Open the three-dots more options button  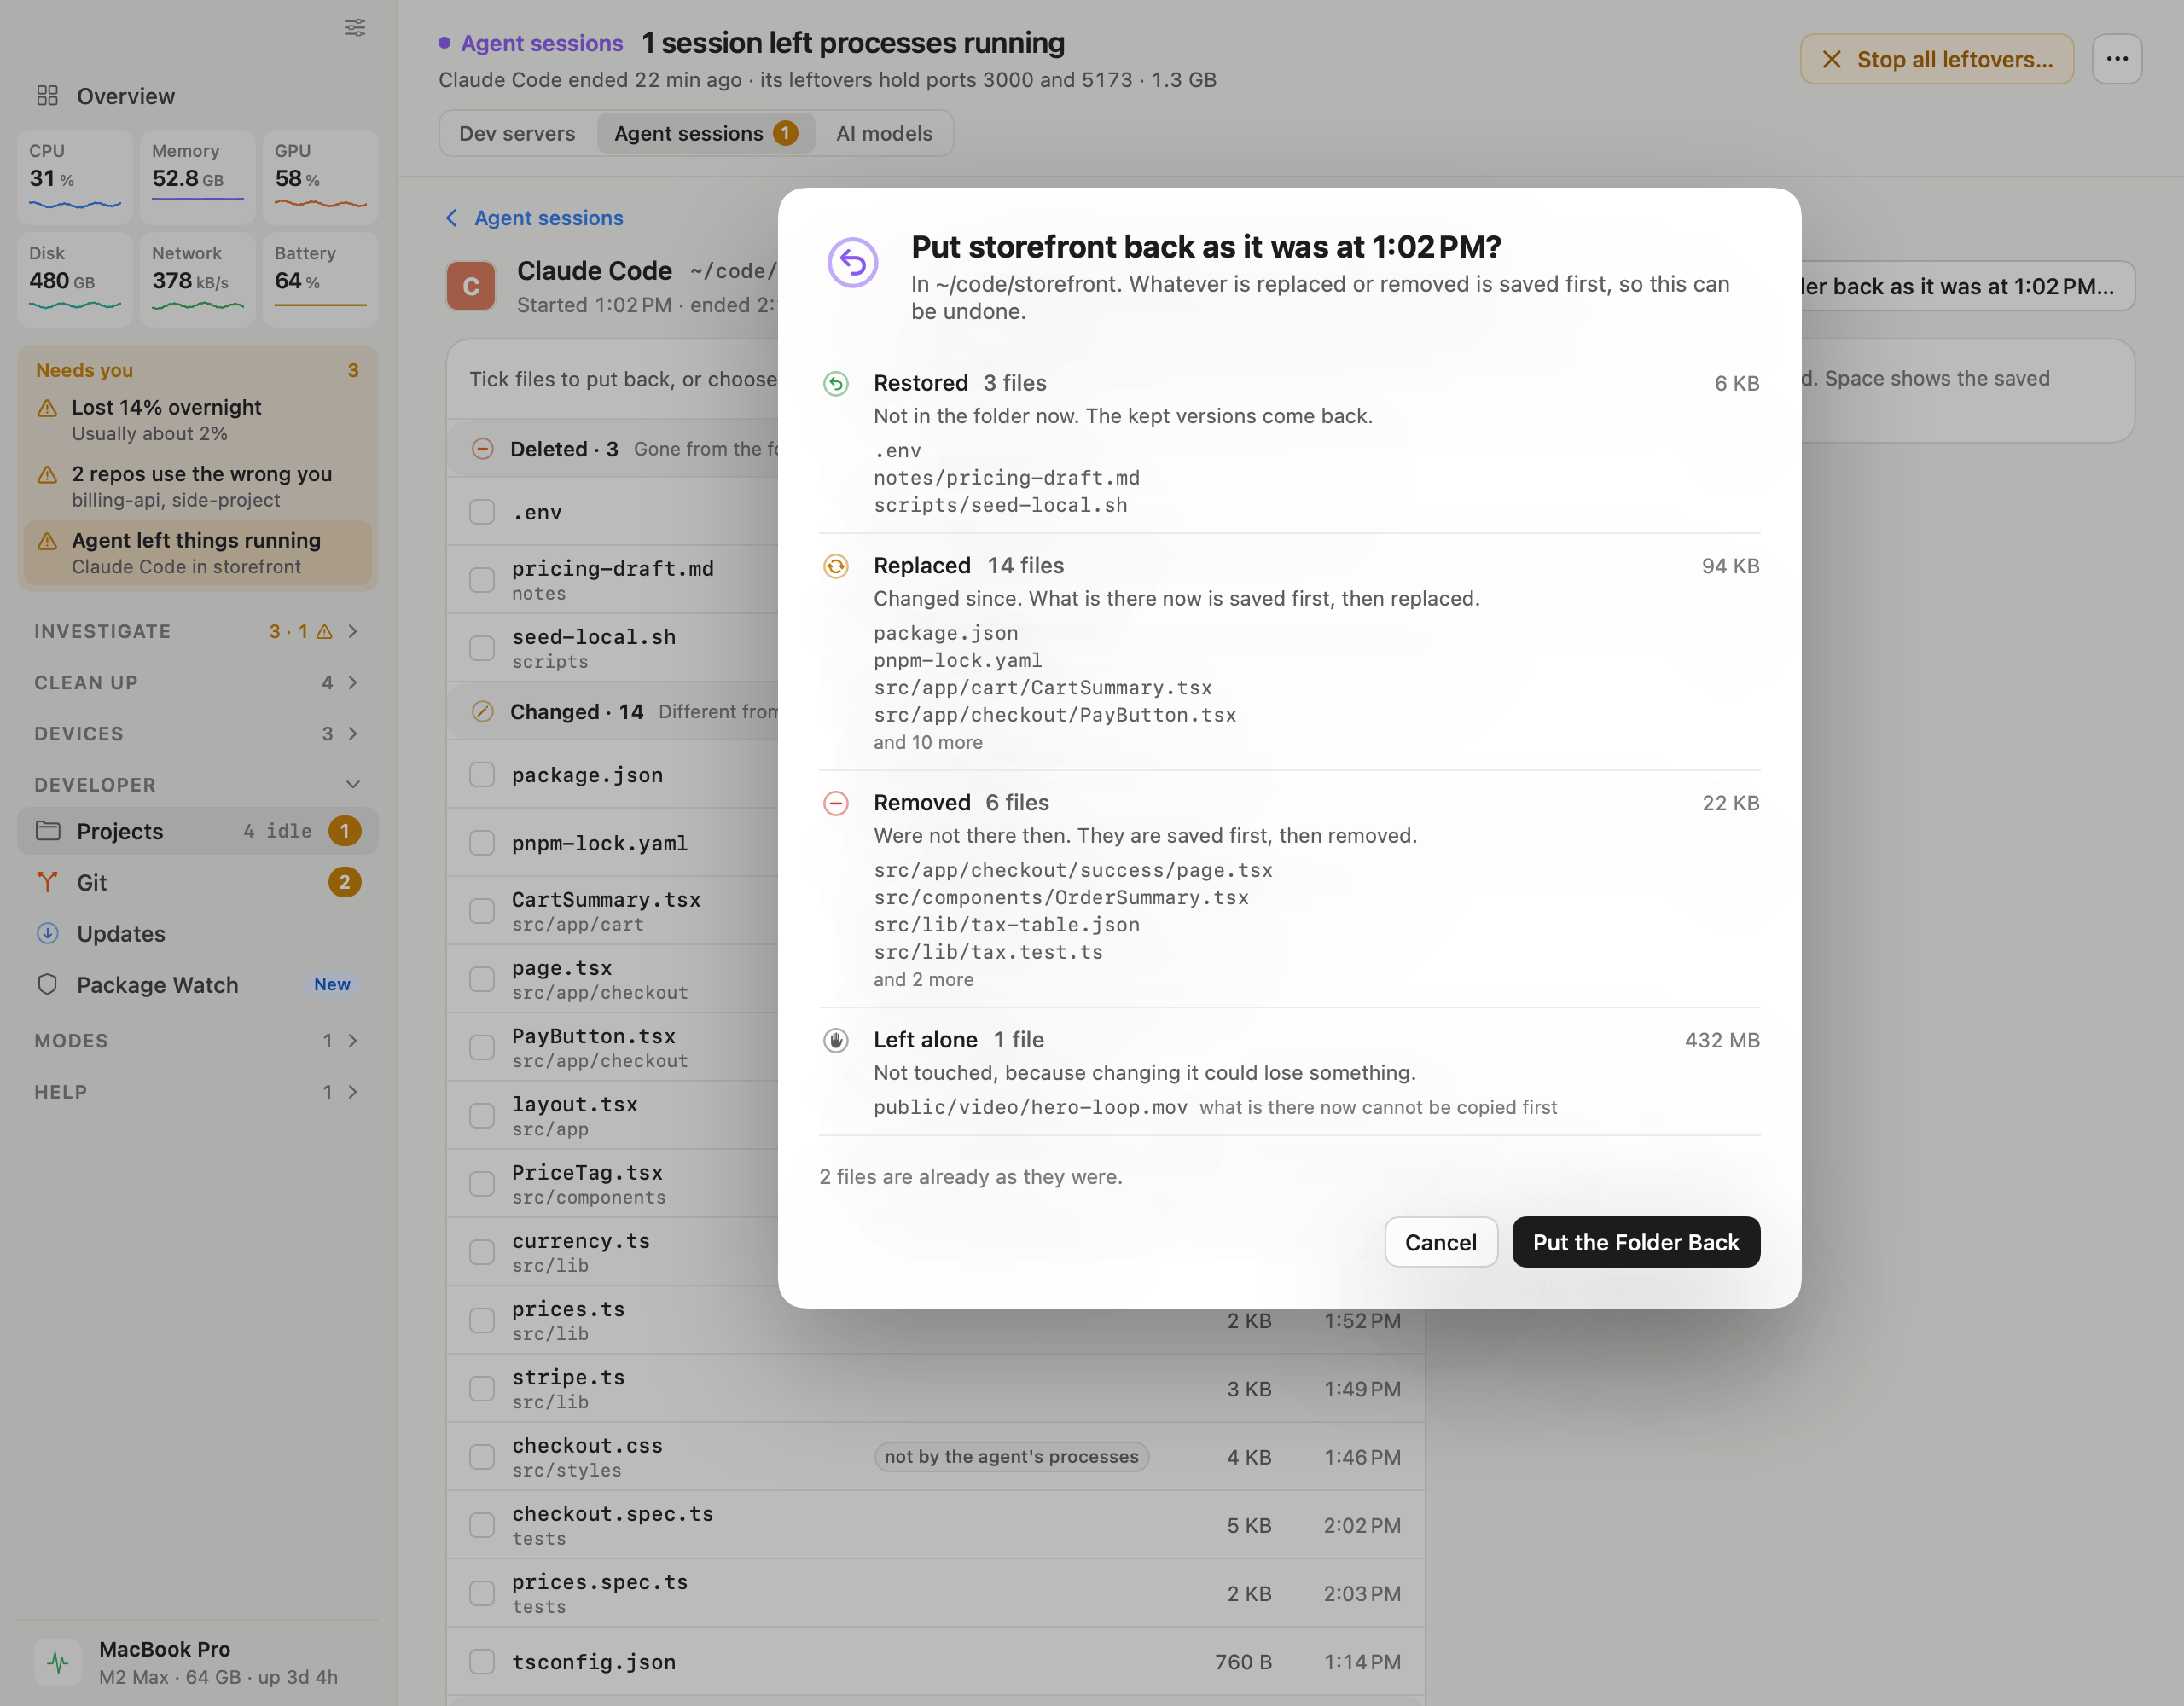(2117, 59)
